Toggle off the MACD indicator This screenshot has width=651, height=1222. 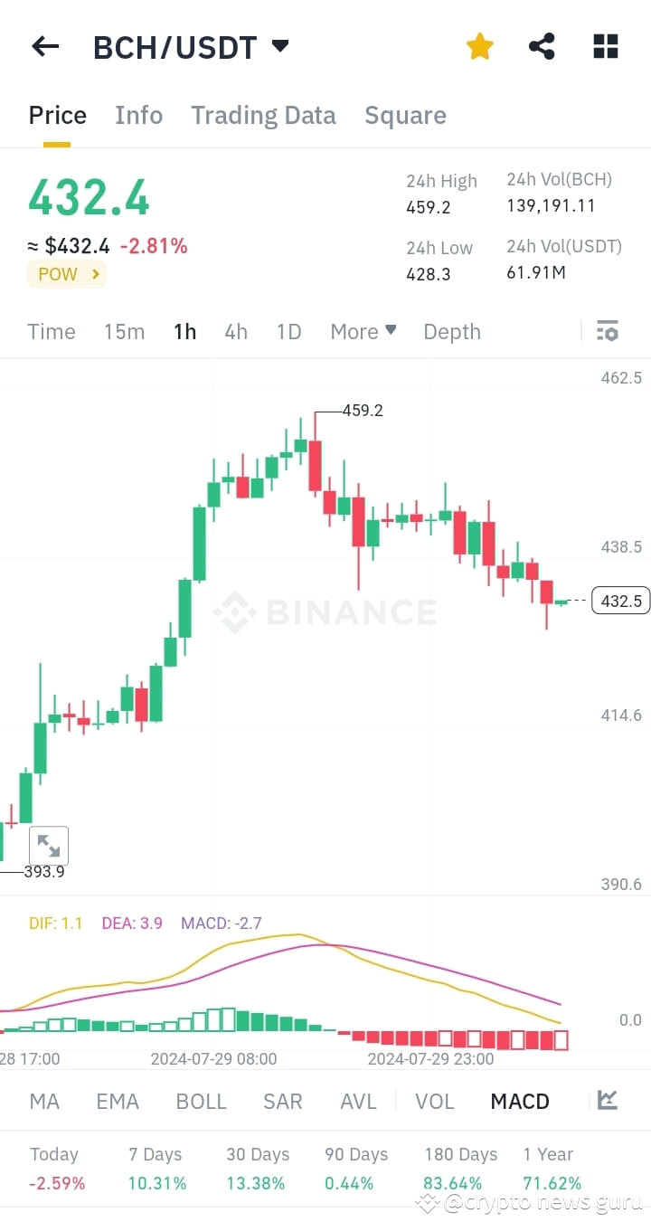[x=519, y=1101]
